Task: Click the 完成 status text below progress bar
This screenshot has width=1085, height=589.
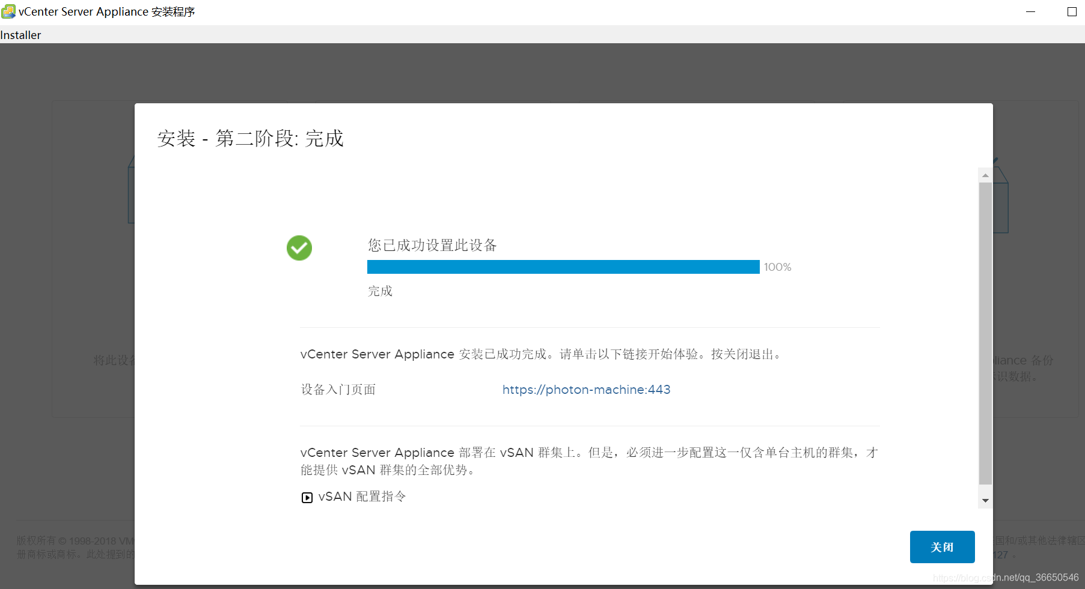Action: pos(380,291)
